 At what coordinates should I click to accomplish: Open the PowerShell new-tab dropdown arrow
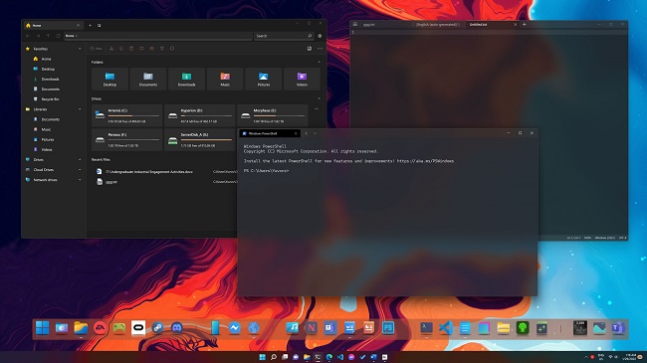[315, 133]
